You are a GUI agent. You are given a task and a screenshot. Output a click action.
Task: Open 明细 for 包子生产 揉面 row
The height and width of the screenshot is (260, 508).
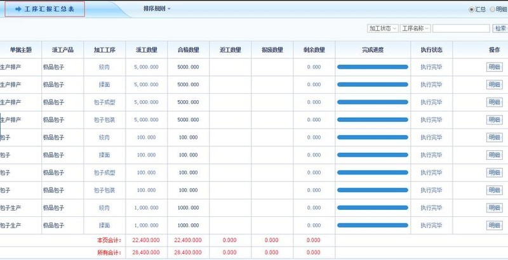(x=495, y=225)
